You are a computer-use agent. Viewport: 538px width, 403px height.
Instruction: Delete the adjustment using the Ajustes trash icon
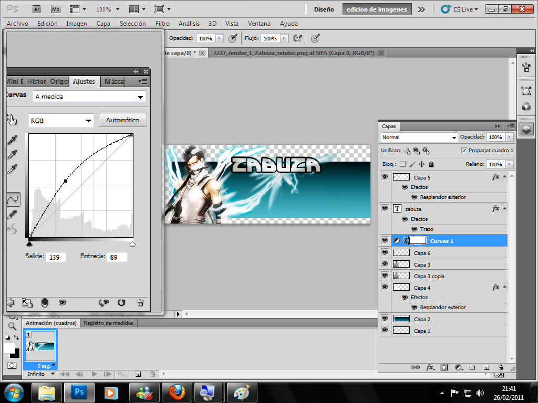tap(140, 303)
